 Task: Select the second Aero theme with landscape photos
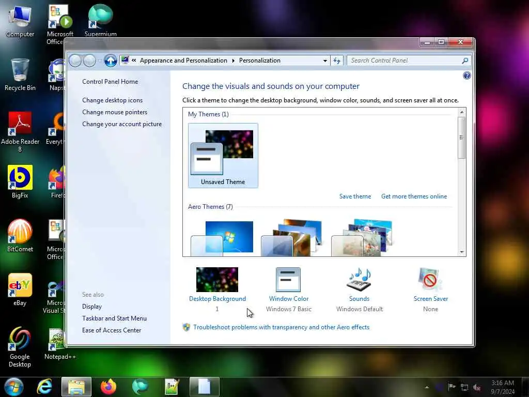[x=292, y=238]
